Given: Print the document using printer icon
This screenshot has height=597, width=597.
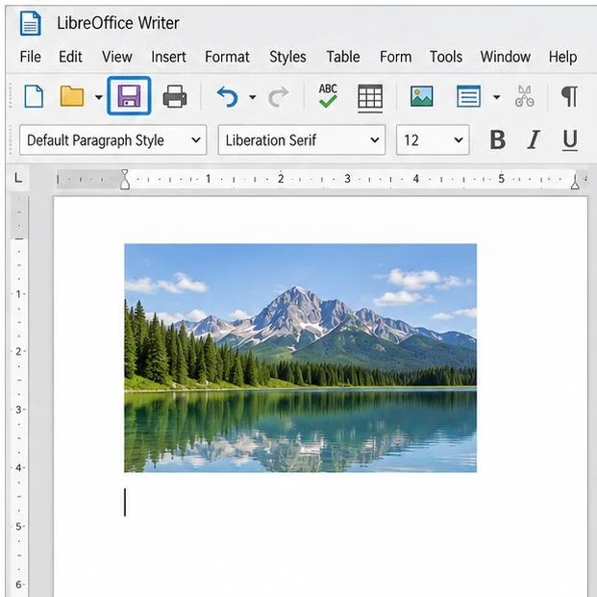Looking at the screenshot, I should 175,96.
